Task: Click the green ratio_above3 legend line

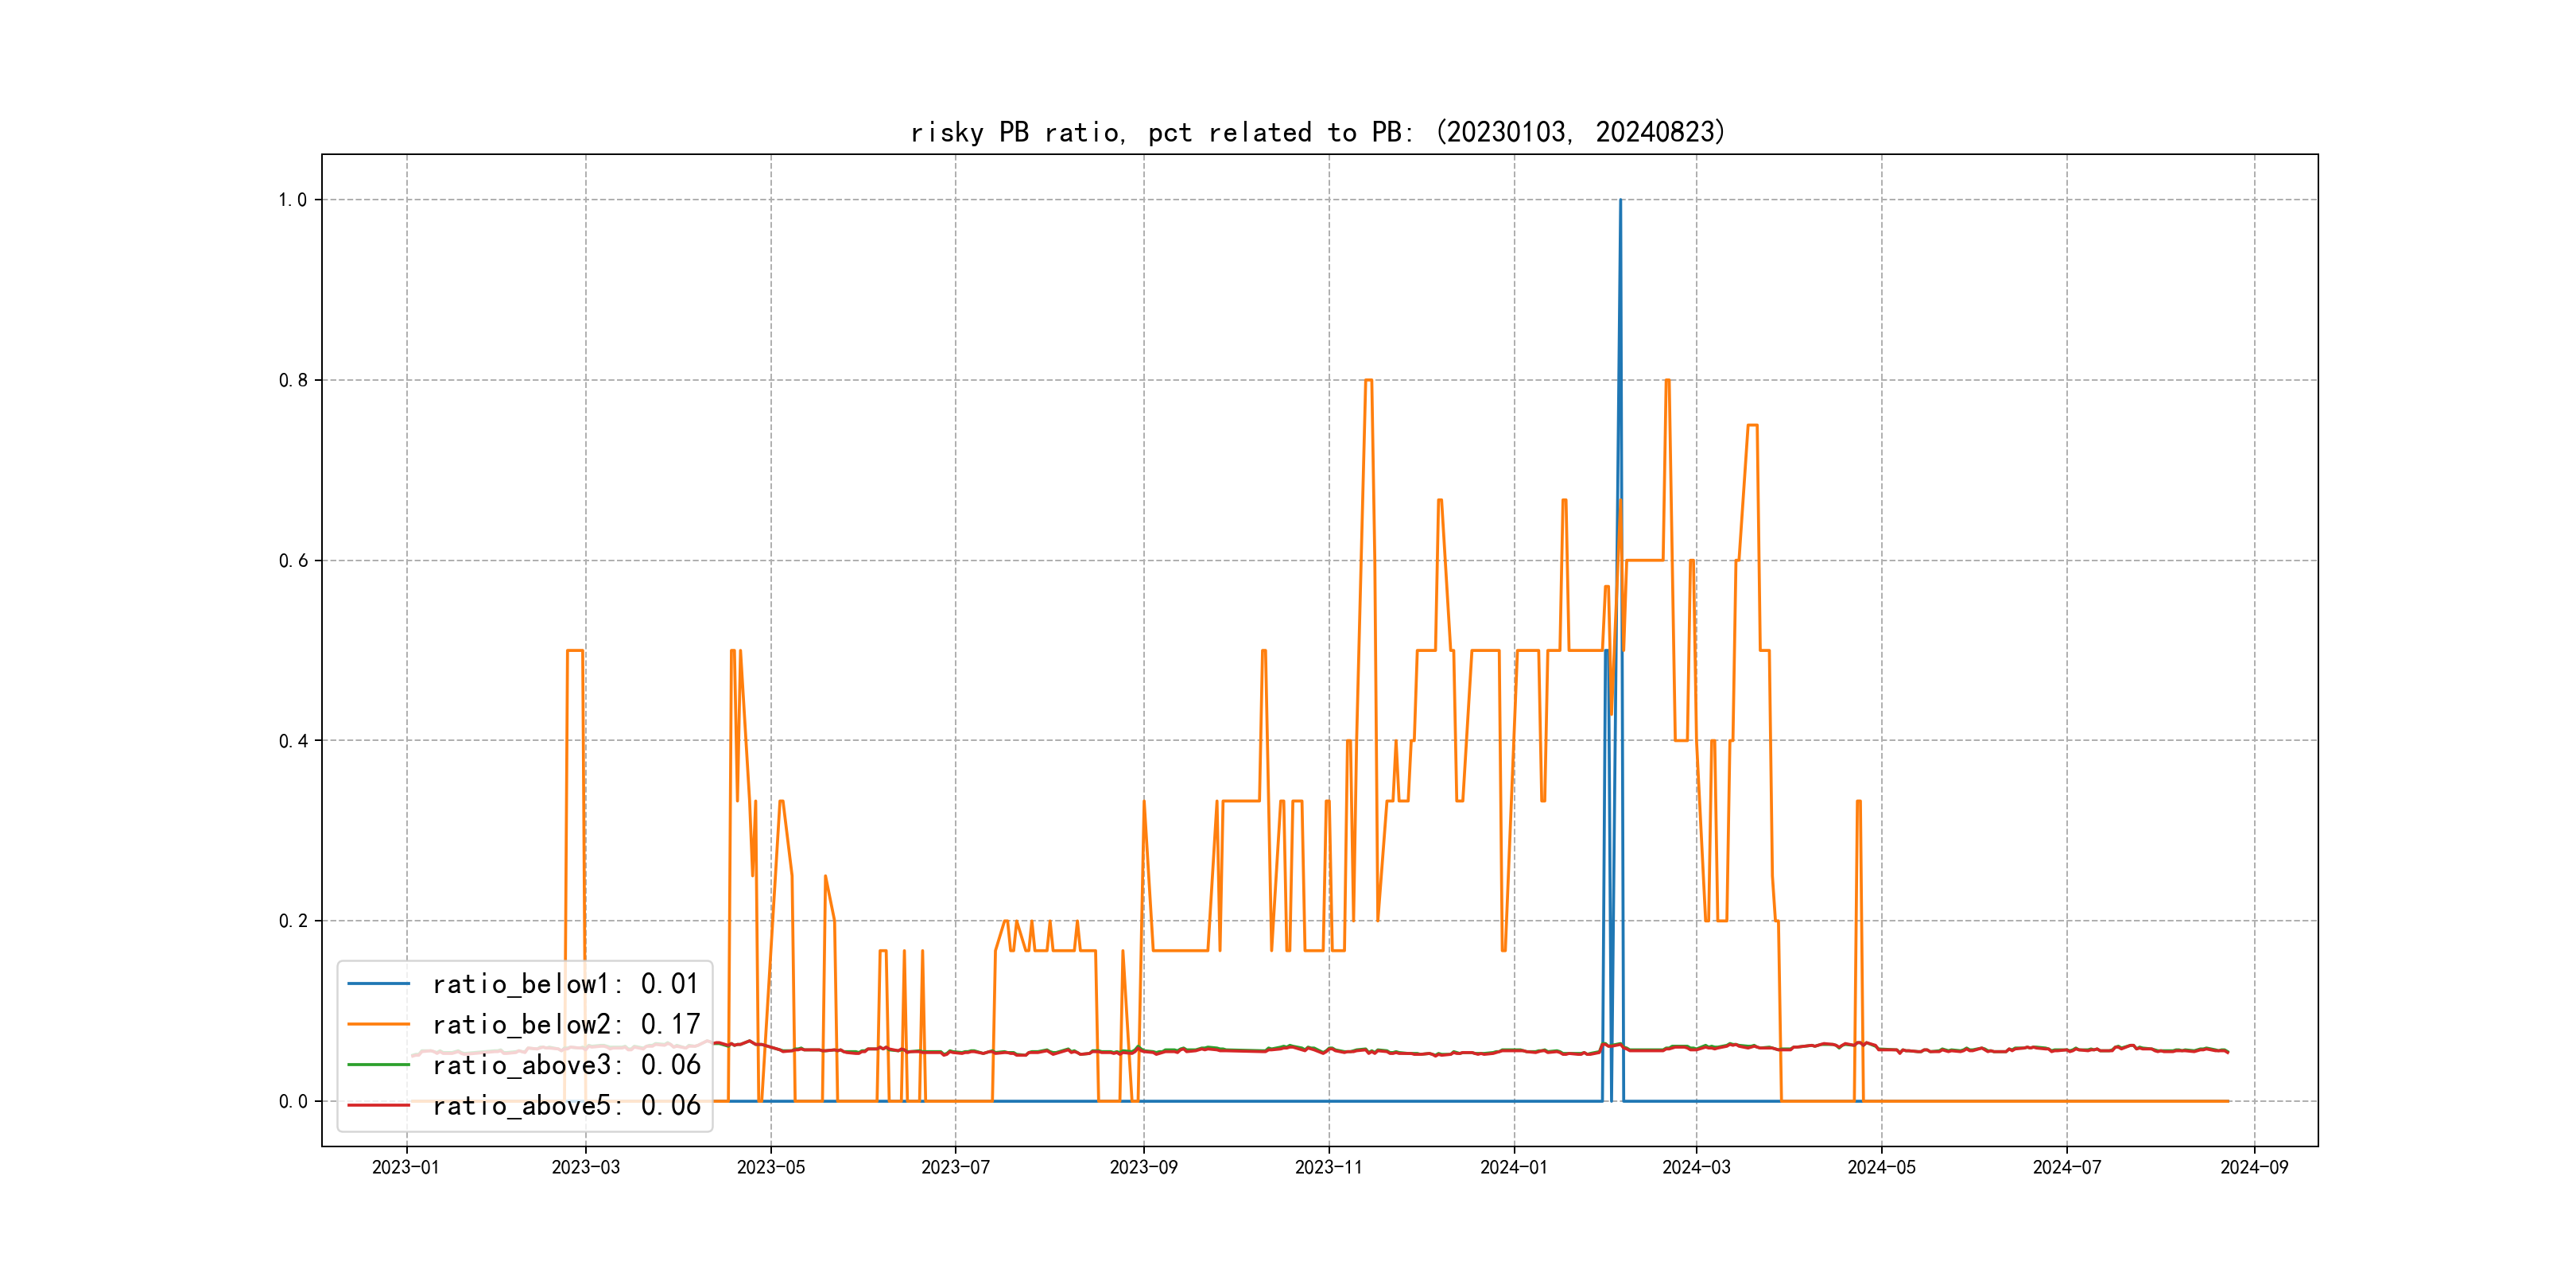Action: (x=378, y=1065)
